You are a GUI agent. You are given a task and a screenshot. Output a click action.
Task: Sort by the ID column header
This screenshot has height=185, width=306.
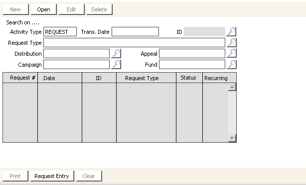click(x=99, y=78)
